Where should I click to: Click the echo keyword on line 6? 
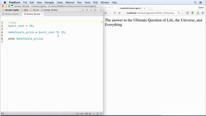(x=12, y=39)
